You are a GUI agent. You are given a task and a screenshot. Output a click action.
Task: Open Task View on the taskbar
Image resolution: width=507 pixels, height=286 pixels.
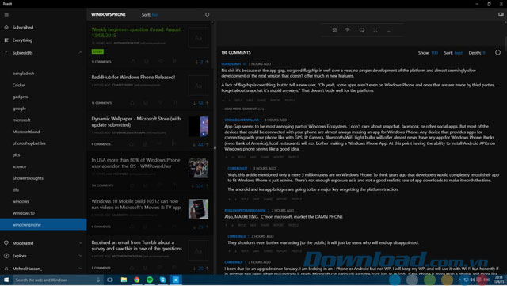point(110,280)
